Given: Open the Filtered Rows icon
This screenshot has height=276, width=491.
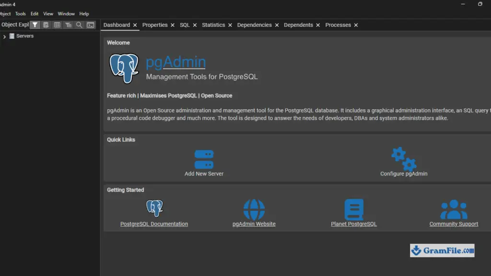Looking at the screenshot, I should pos(68,25).
